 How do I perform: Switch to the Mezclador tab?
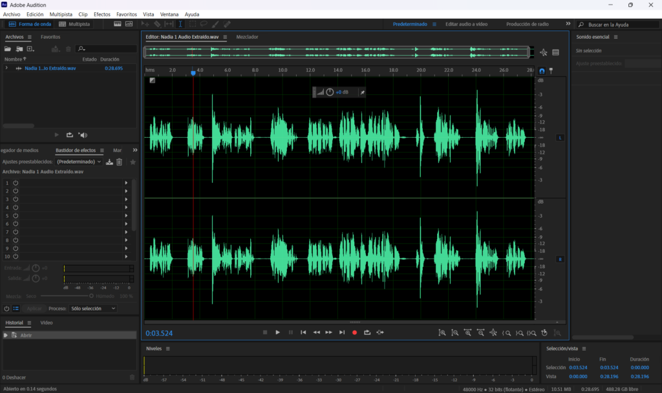pyautogui.click(x=247, y=37)
